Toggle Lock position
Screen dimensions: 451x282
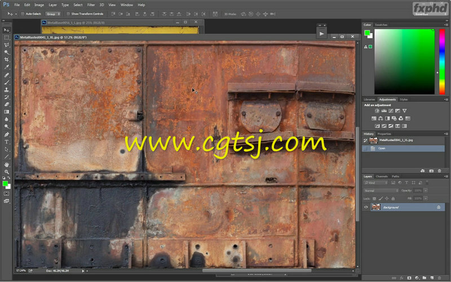387,199
